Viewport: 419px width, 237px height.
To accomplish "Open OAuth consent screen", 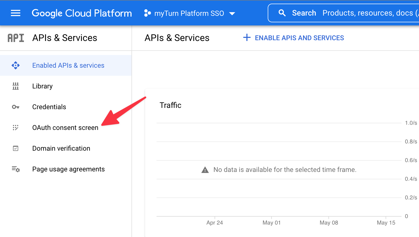I will 66,128.
